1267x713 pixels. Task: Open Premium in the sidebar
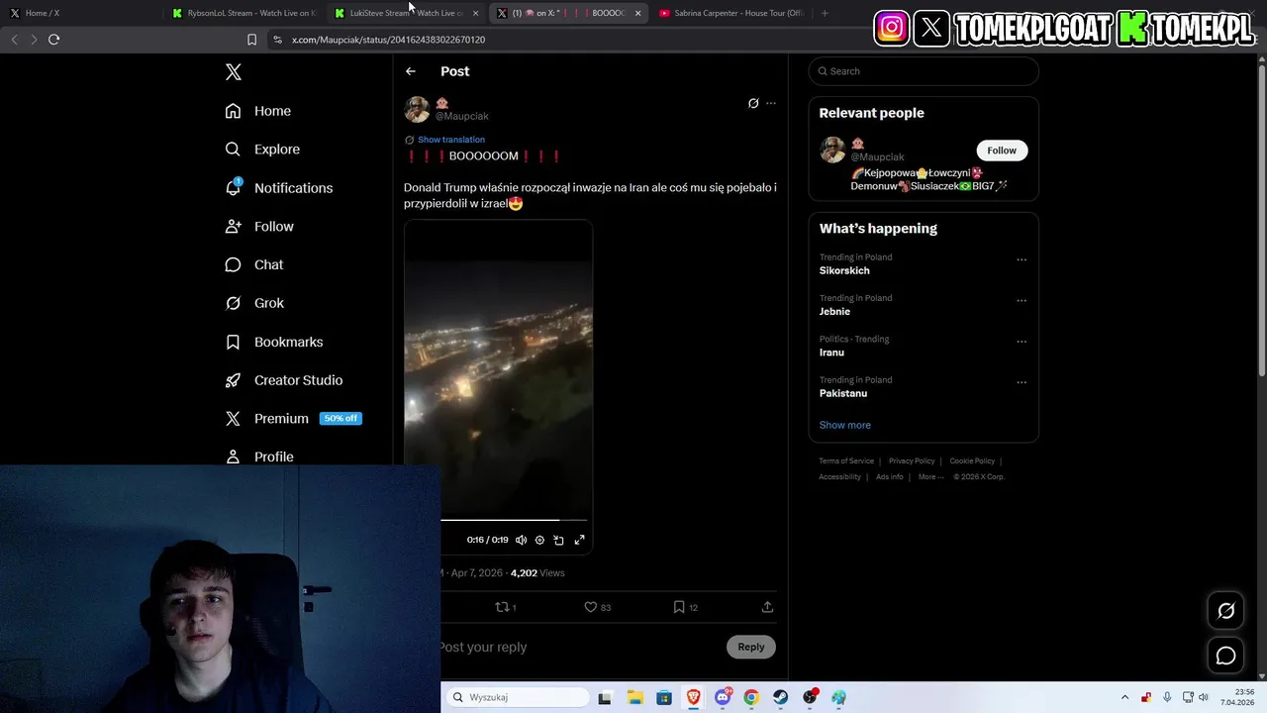(293, 419)
